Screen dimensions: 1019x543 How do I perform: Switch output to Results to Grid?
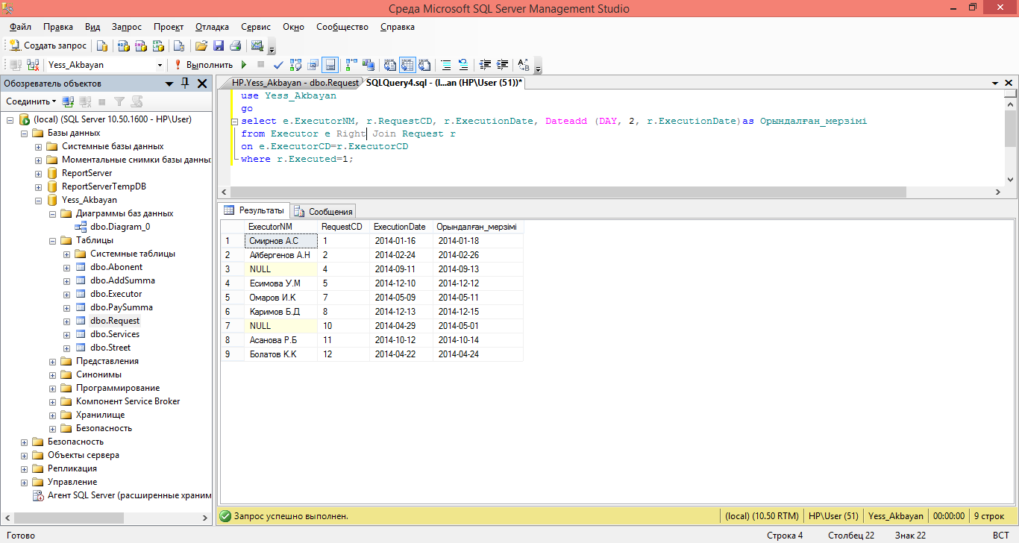click(407, 65)
